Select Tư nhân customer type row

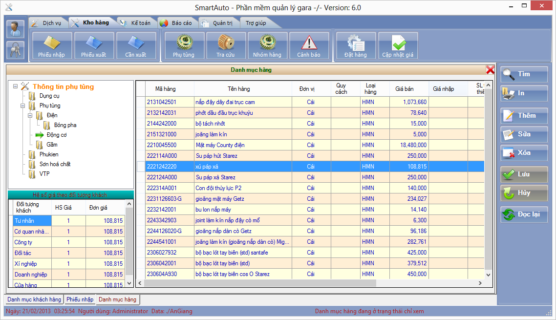pyautogui.click(x=69, y=221)
